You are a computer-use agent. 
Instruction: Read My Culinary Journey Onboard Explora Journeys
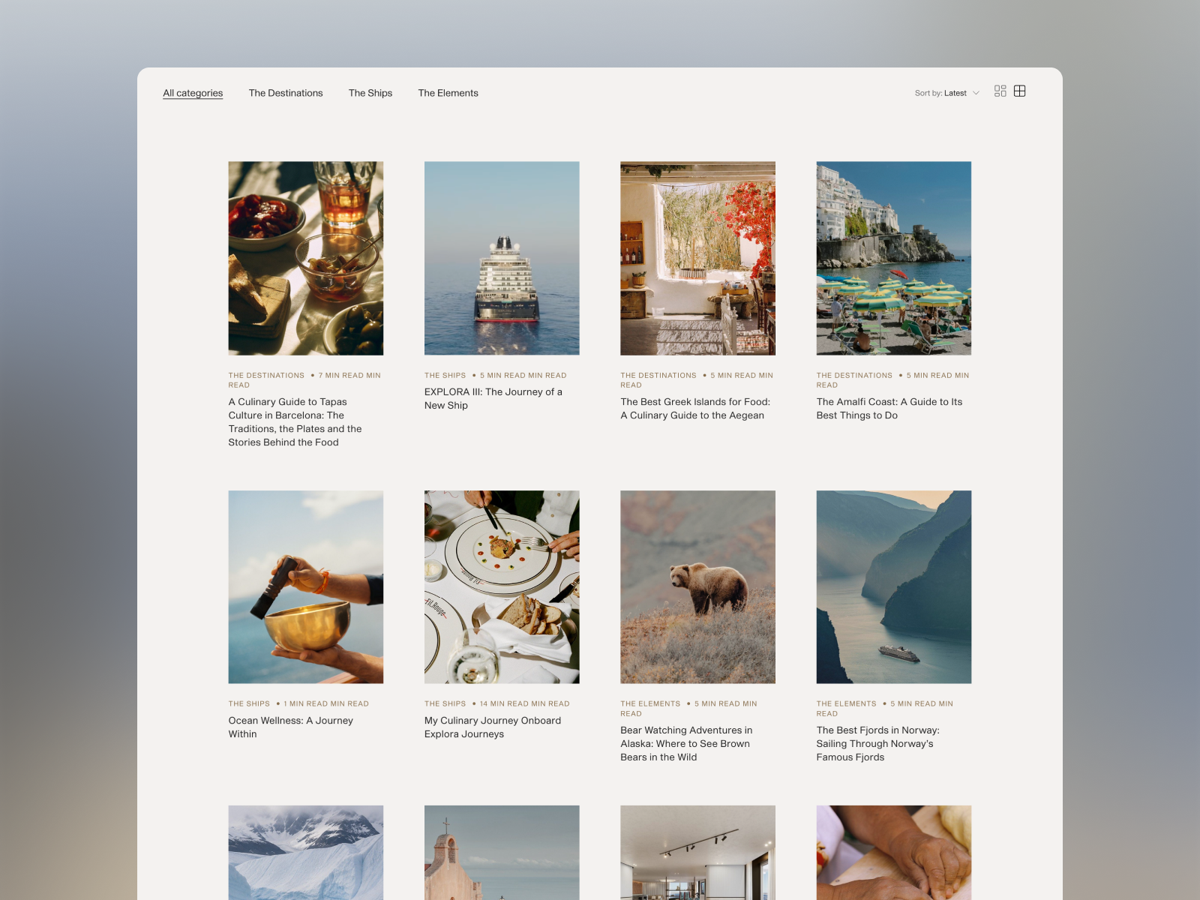pos(493,727)
